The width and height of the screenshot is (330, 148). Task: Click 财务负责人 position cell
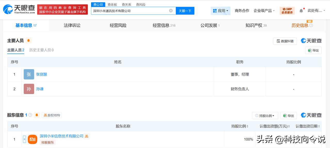(x=240, y=89)
